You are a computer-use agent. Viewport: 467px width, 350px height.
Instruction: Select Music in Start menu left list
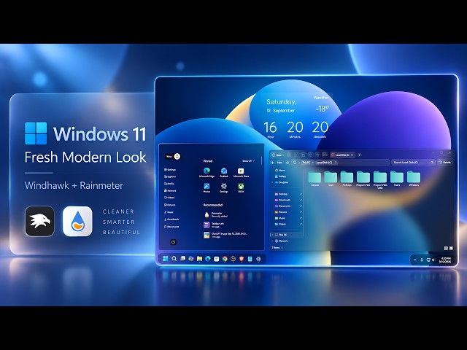tap(169, 212)
